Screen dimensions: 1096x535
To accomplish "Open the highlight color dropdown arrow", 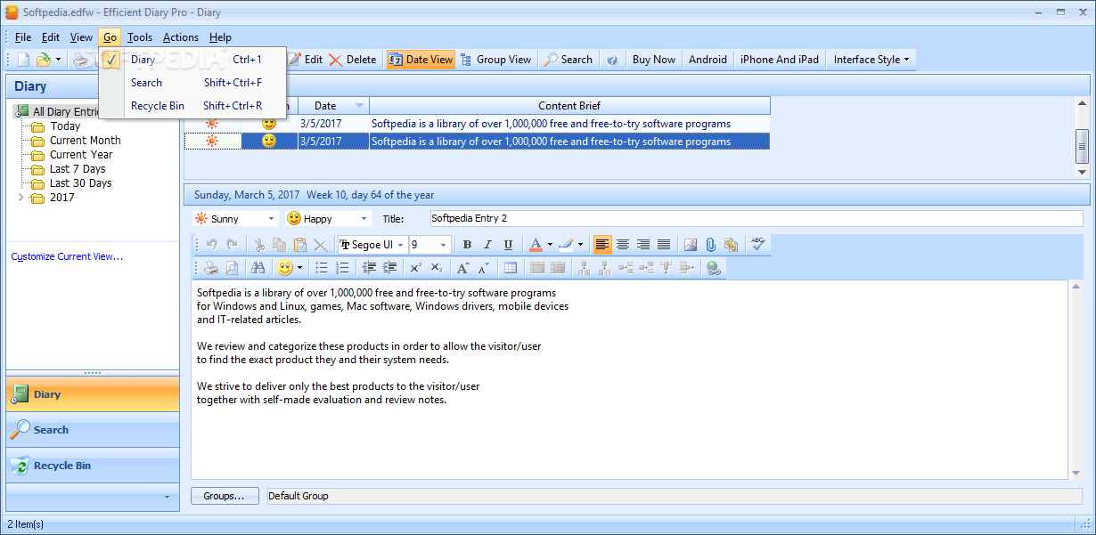I will click(x=580, y=245).
